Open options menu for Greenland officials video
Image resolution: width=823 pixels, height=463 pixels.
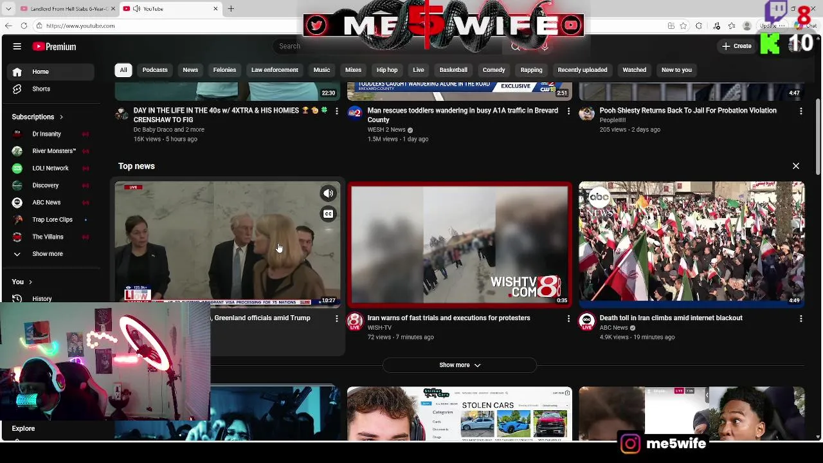[x=336, y=318]
